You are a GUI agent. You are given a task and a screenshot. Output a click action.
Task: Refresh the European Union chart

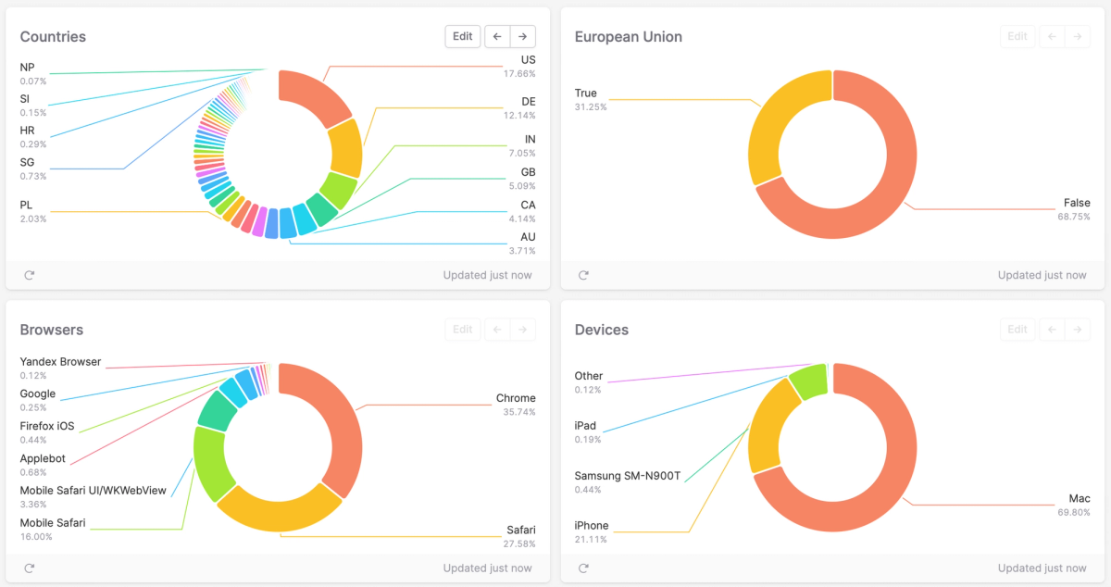(582, 274)
